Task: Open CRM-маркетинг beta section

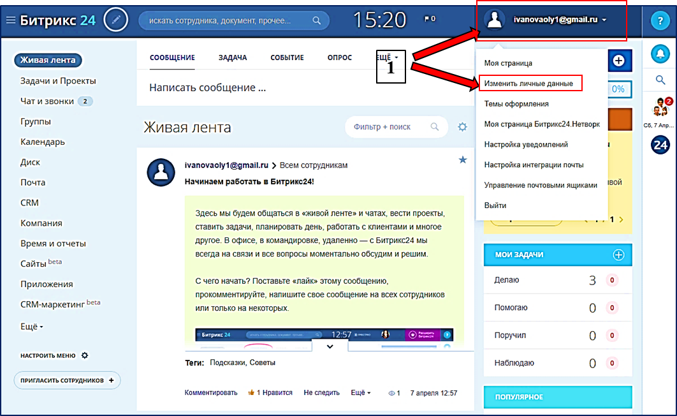Action: [60, 304]
